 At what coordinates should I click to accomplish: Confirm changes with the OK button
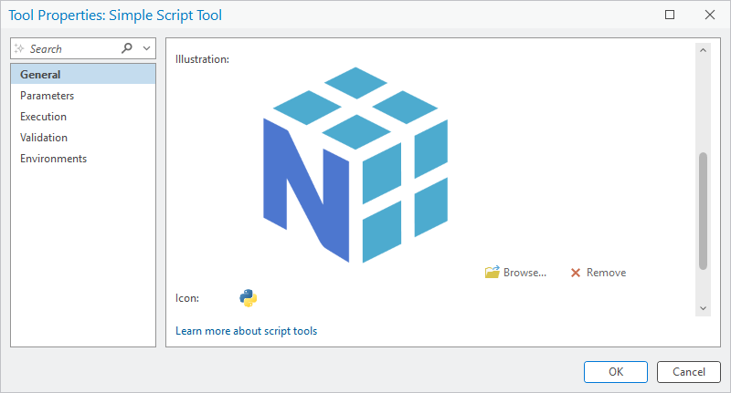(x=616, y=372)
